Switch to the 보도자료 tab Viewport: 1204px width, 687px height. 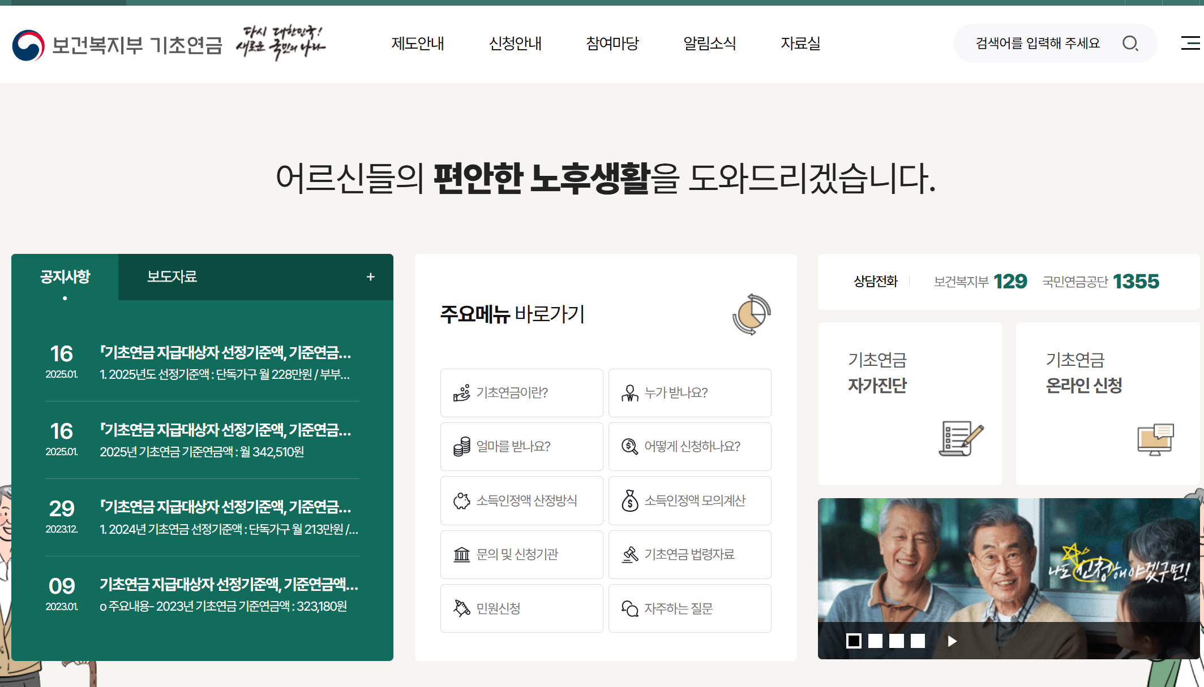tap(172, 276)
